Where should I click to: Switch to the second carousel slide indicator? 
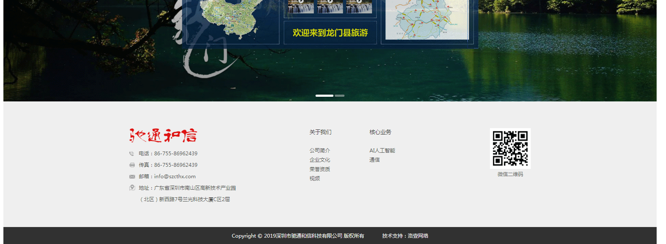click(339, 95)
